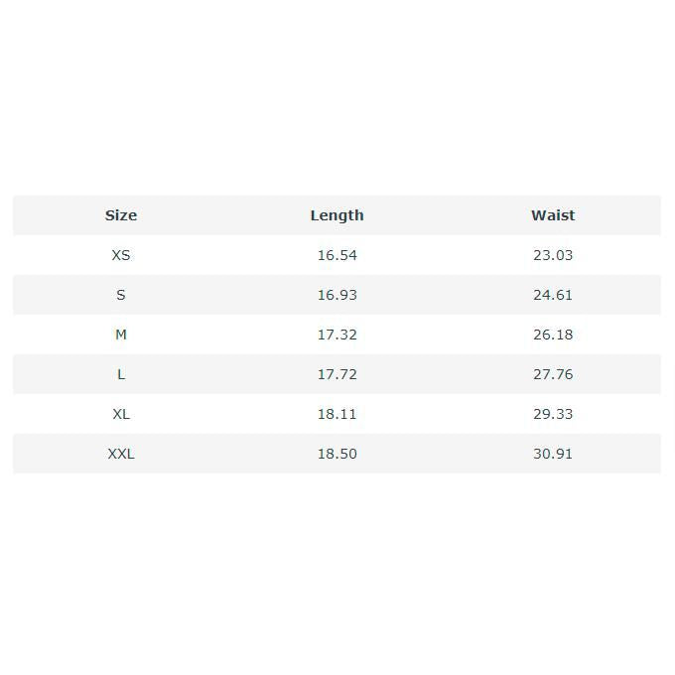The height and width of the screenshot is (675, 675).
Task: Select the XS size cell
Action: (121, 255)
